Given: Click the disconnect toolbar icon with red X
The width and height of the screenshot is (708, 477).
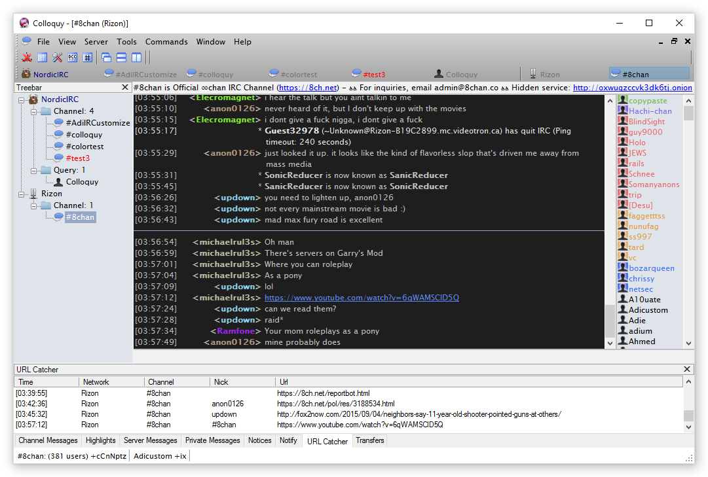Looking at the screenshot, I should [27, 58].
